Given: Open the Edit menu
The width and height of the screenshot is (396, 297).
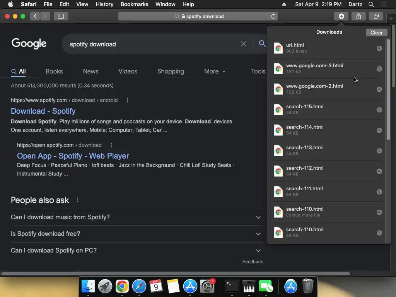Looking at the screenshot, I should coord(64,4).
